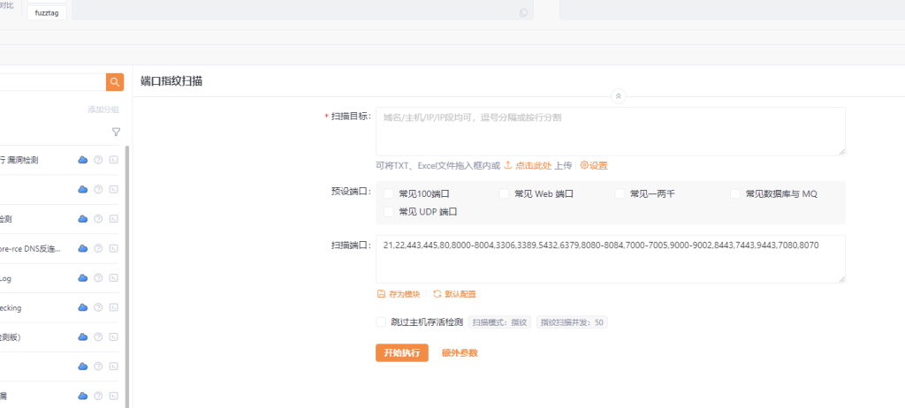Click the gear icon next to 设置
This screenshot has width=905, height=408.
coord(584,165)
